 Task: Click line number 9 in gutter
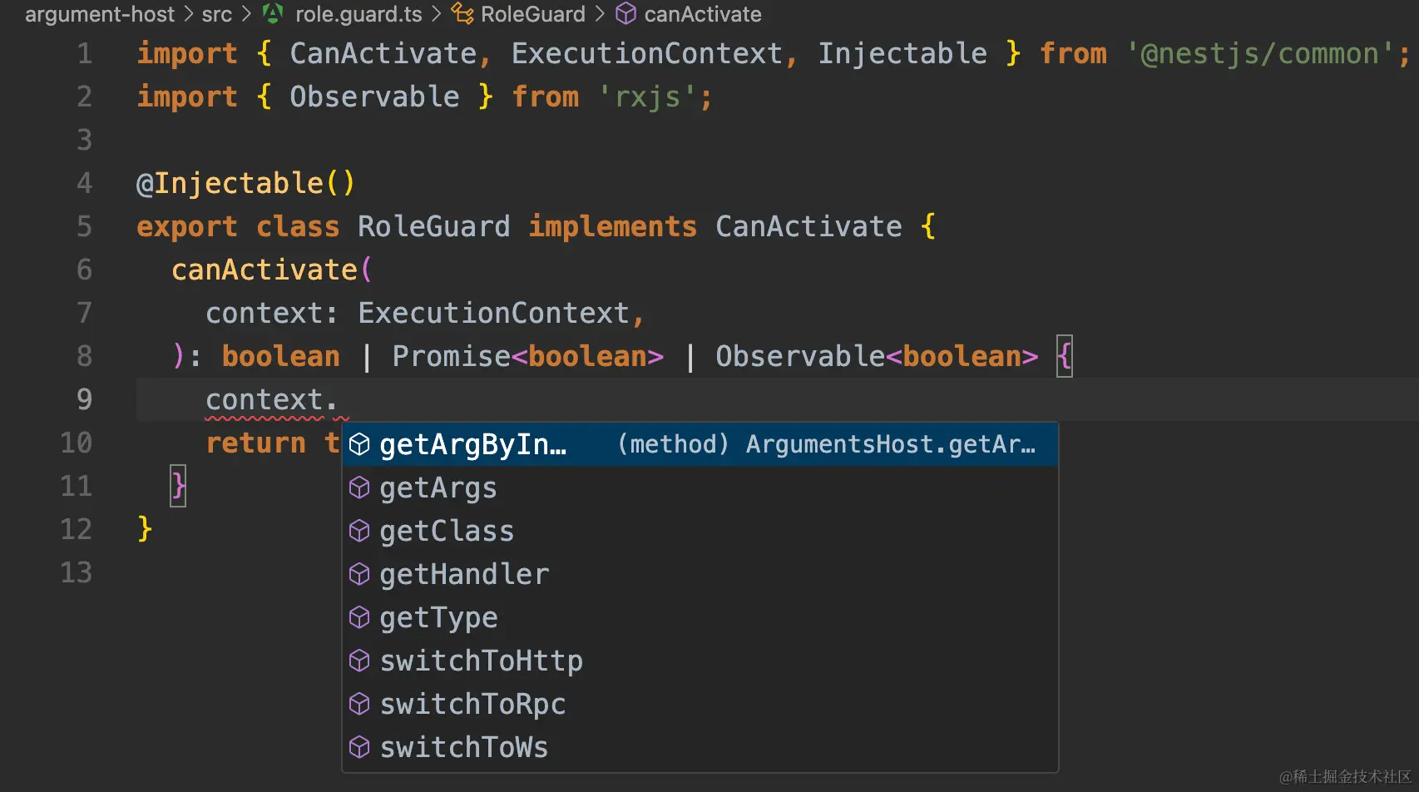84,400
